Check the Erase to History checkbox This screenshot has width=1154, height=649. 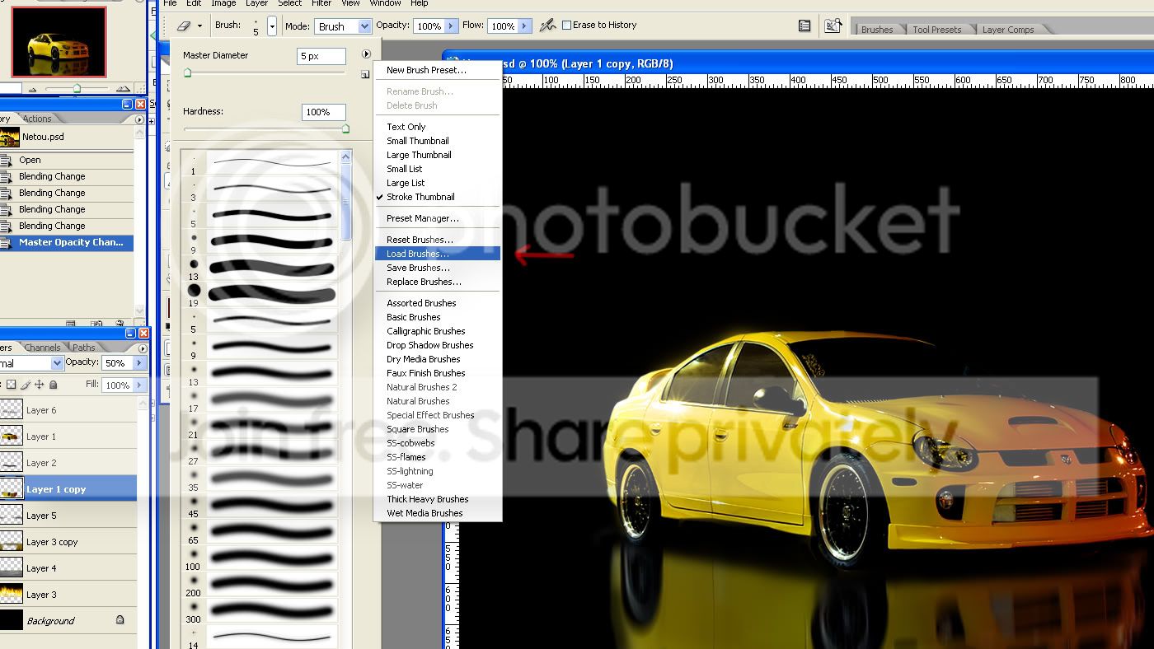(x=566, y=26)
